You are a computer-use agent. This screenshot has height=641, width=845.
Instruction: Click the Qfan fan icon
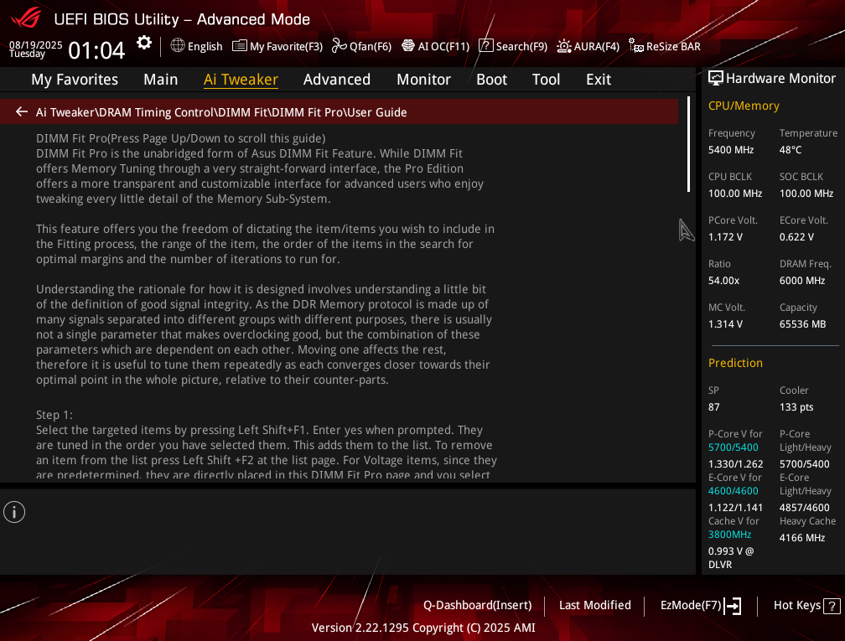pos(339,46)
